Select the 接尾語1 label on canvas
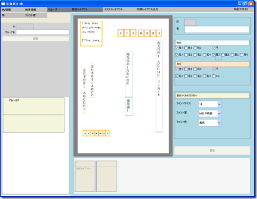This screenshot has width=257, height=199. 128,106
